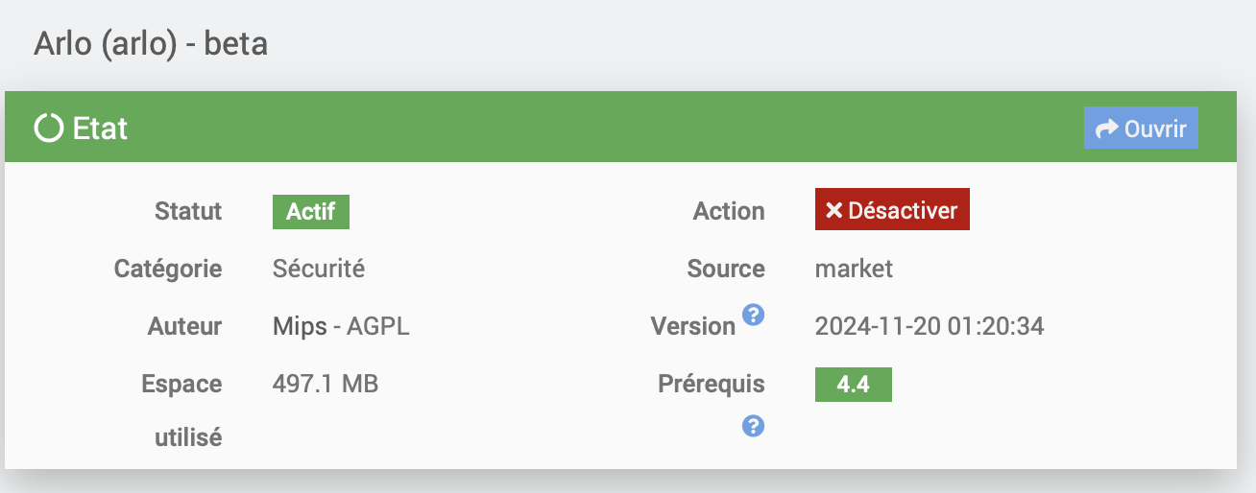Click the version date 2024-11-20 01:20:34

coord(930,326)
